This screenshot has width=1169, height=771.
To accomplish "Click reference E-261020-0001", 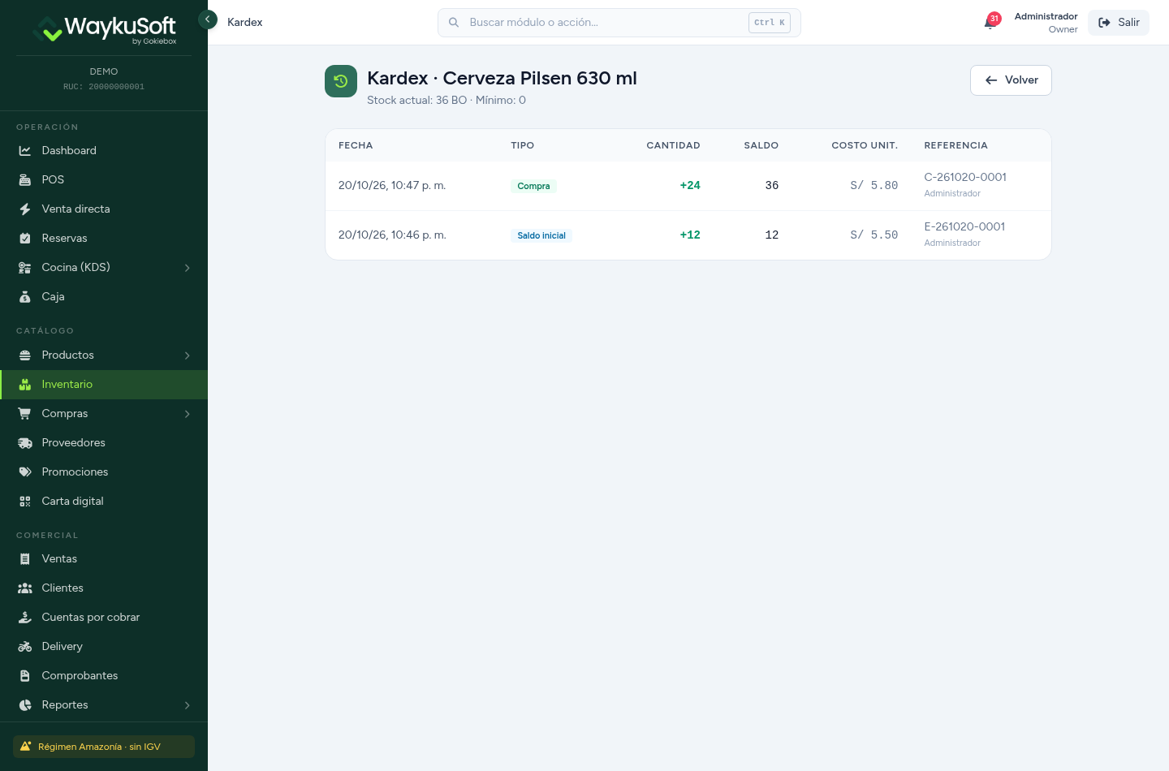I will pyautogui.click(x=964, y=226).
